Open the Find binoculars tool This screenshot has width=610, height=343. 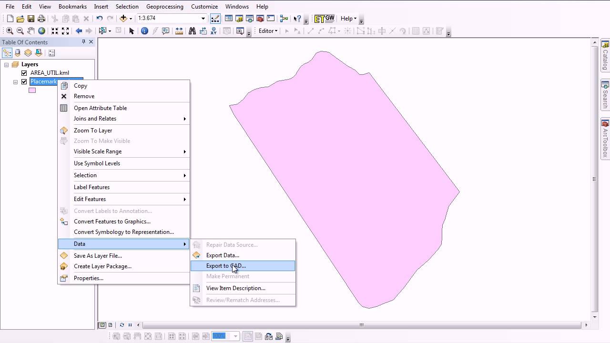(192, 31)
